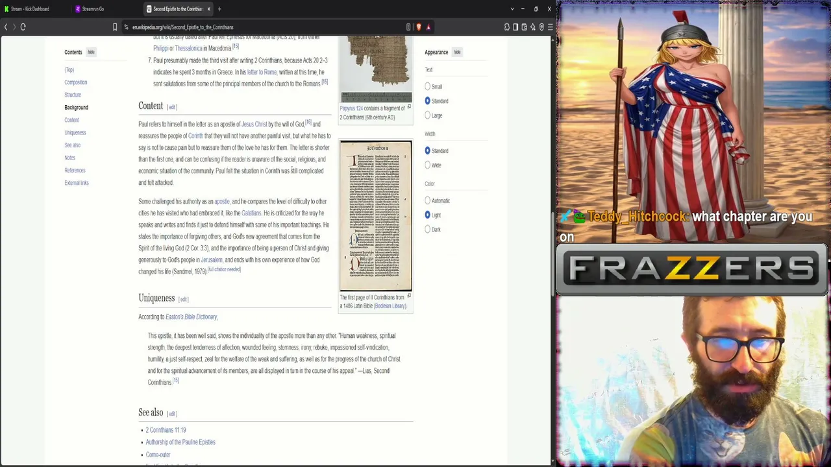The image size is (831, 467).
Task: Open site settings icon beside the URL
Action: click(x=126, y=27)
